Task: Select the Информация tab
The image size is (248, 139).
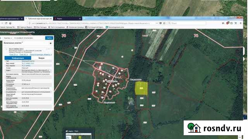Action: [18, 58]
